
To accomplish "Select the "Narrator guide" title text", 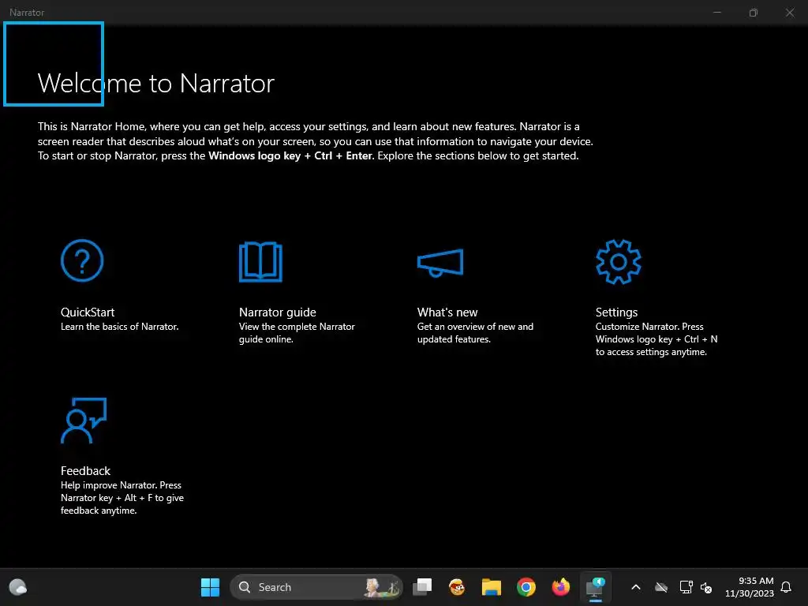I will 277,312.
